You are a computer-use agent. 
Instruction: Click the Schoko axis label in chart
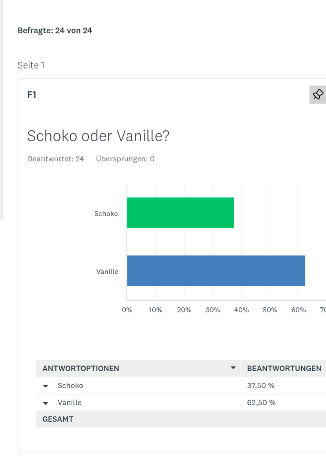tap(106, 214)
